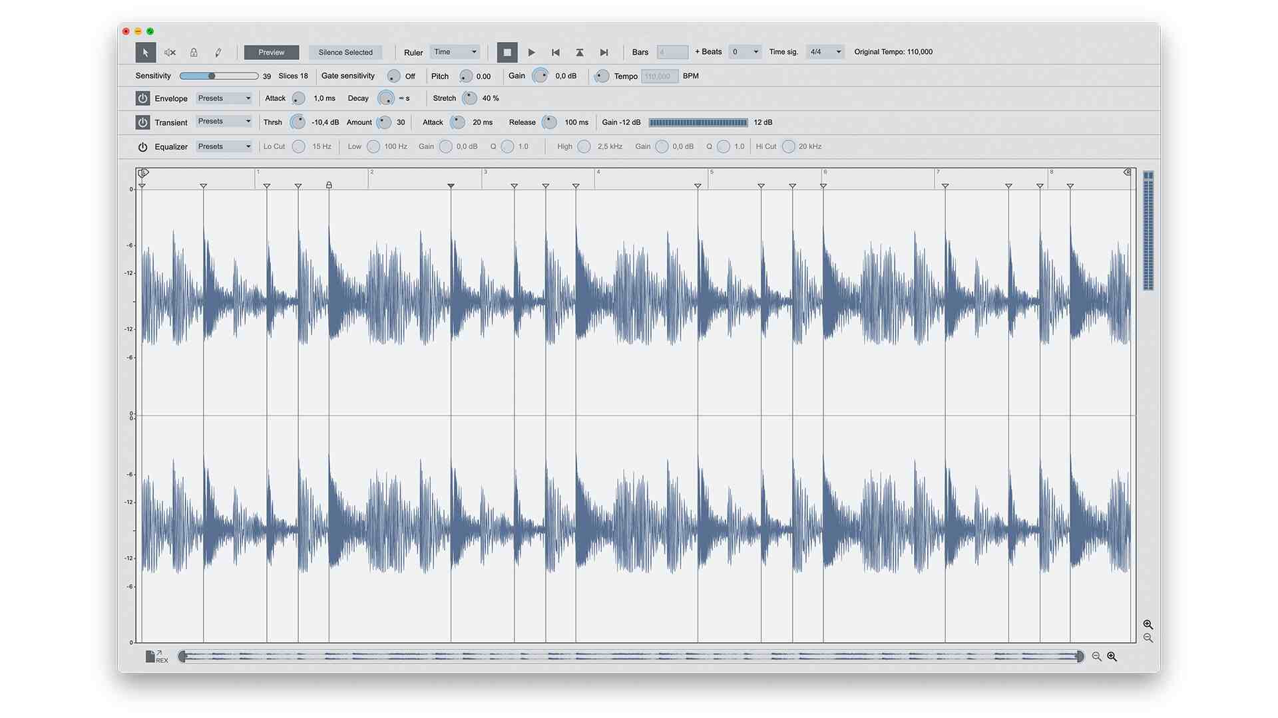Image resolution: width=1278 pixels, height=718 pixels.
Task: Select the mute slice tool
Action: pyautogui.click(x=170, y=53)
